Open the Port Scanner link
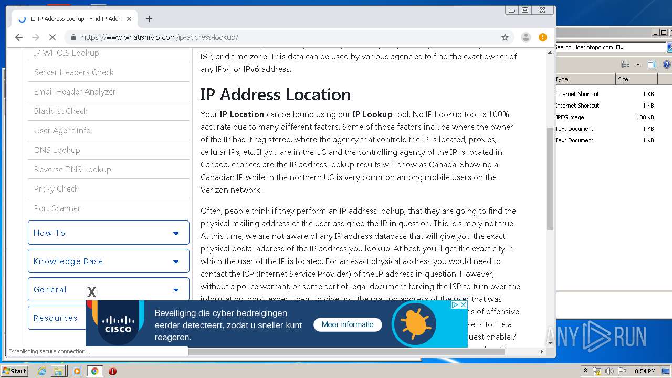Viewport: 672px width, 378px height. point(57,208)
